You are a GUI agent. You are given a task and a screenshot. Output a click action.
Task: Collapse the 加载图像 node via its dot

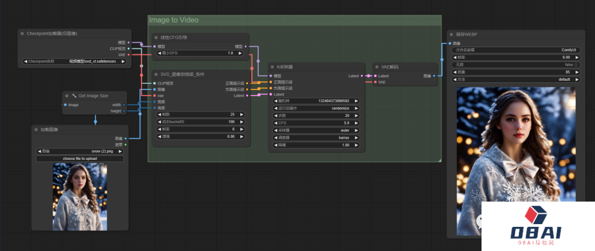(x=36, y=130)
